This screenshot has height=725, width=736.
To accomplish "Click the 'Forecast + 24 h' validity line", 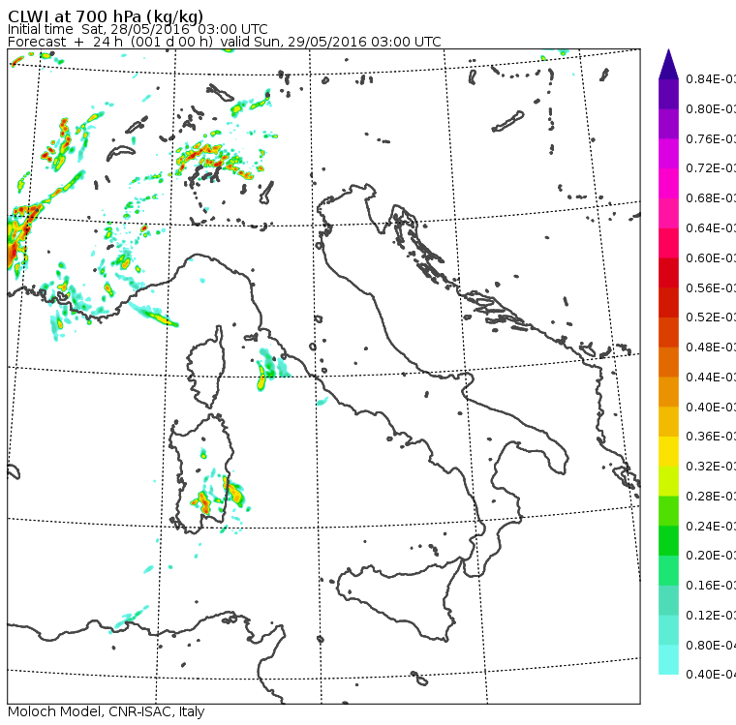I will (225, 42).
